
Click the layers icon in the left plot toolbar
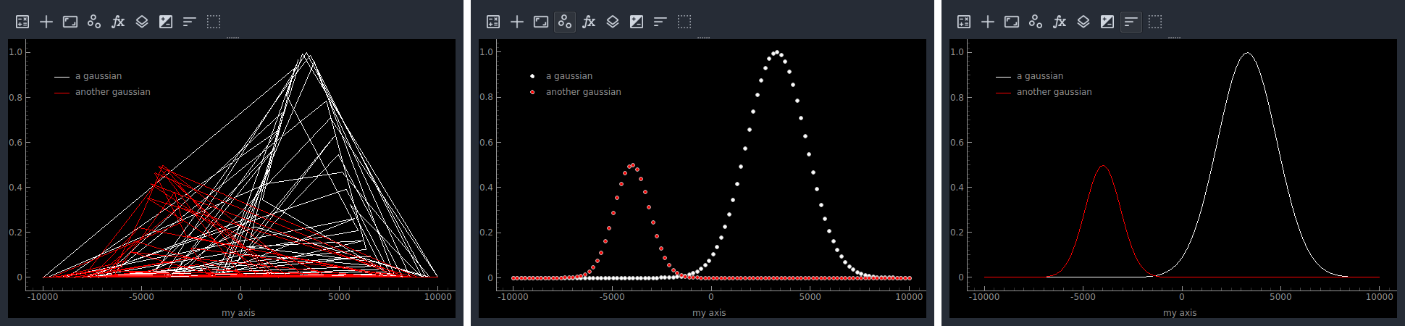(142, 22)
